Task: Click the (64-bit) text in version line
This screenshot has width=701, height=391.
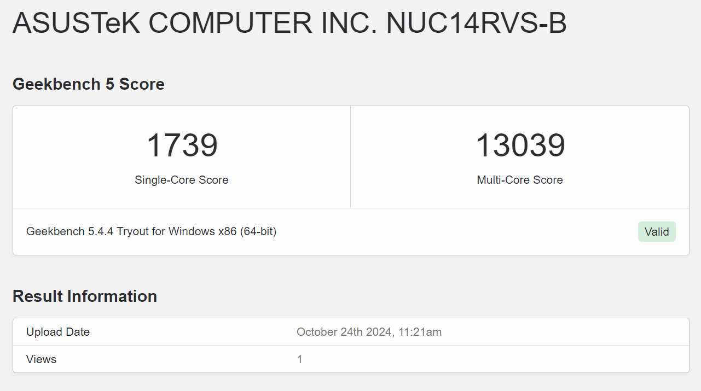Action: tap(258, 232)
